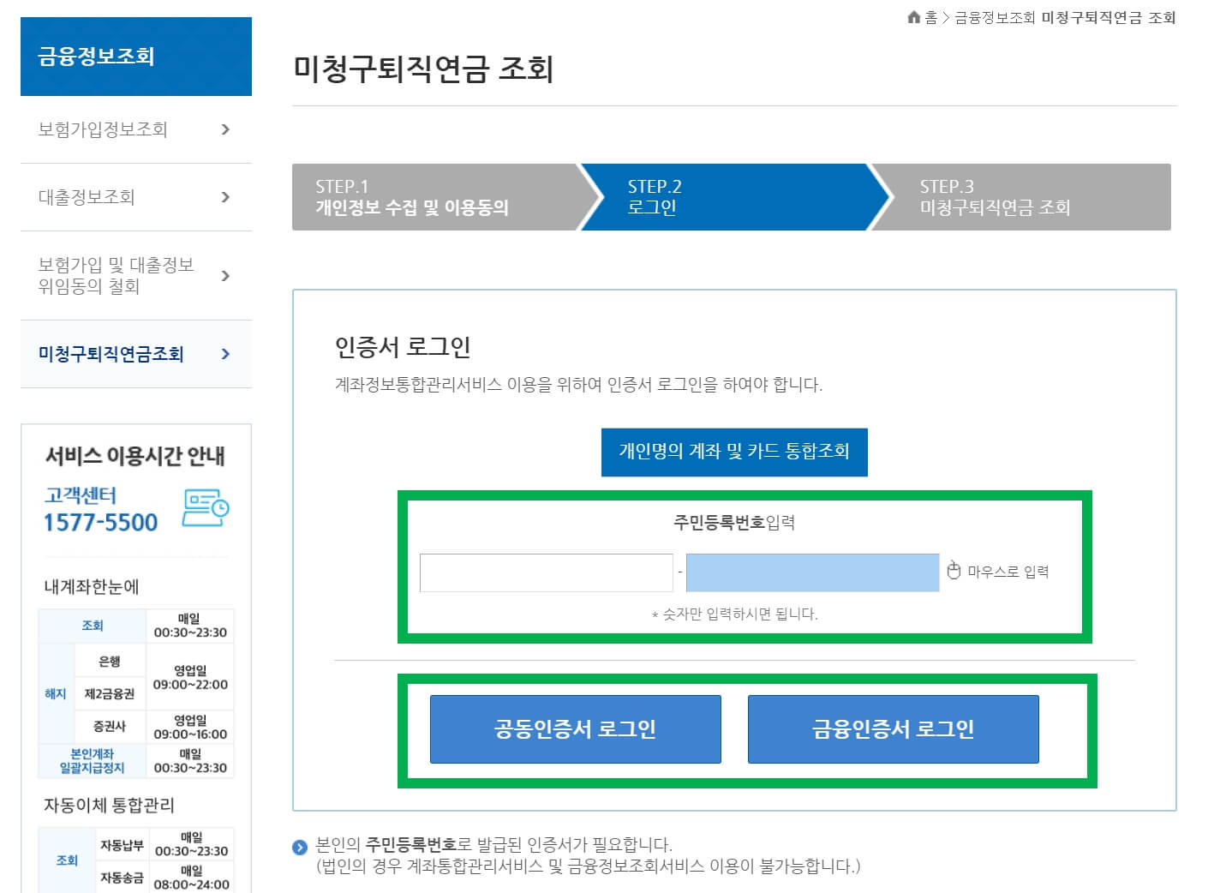
Task: Click the front 주민등록번호 input box
Action: [x=546, y=571]
